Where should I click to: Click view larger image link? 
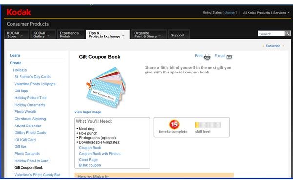87,112
